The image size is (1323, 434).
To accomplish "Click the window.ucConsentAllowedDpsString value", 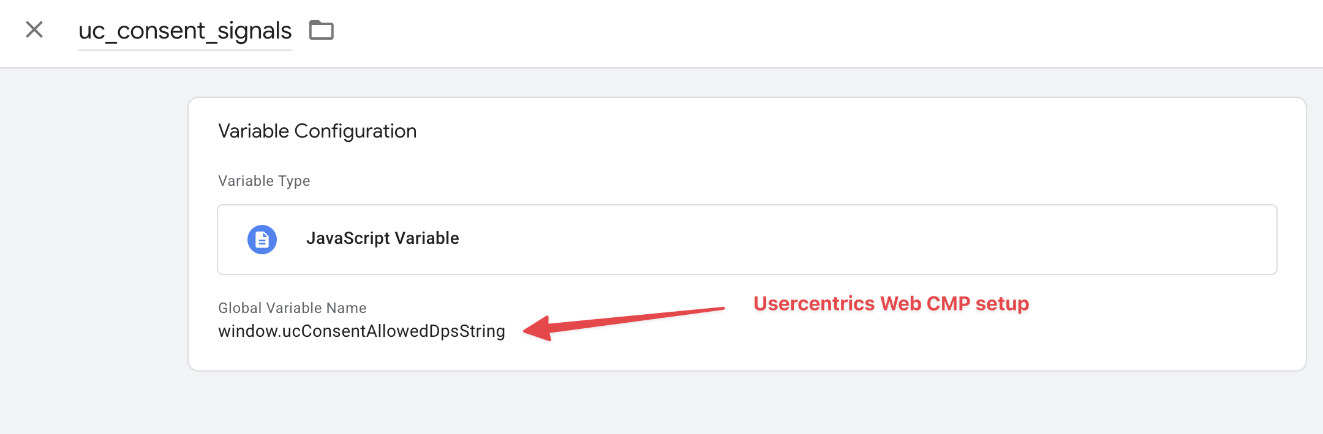I will pyautogui.click(x=361, y=331).
